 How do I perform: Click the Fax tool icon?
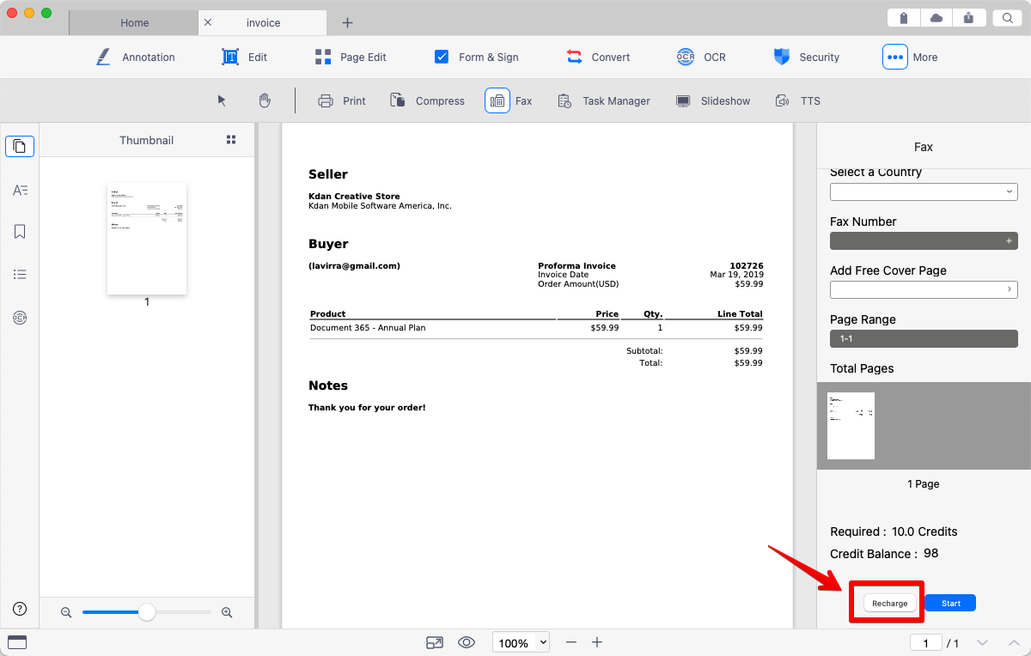tap(497, 100)
